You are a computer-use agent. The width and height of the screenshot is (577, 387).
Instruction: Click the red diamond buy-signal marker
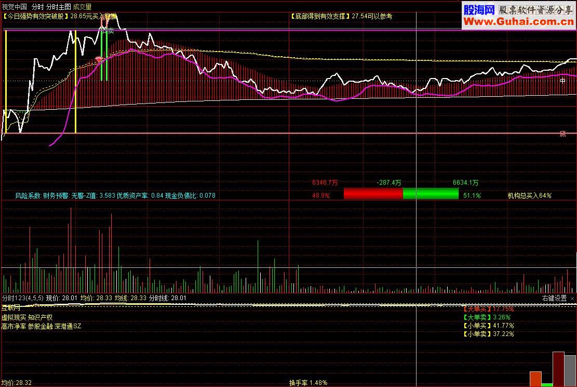[x=98, y=59]
